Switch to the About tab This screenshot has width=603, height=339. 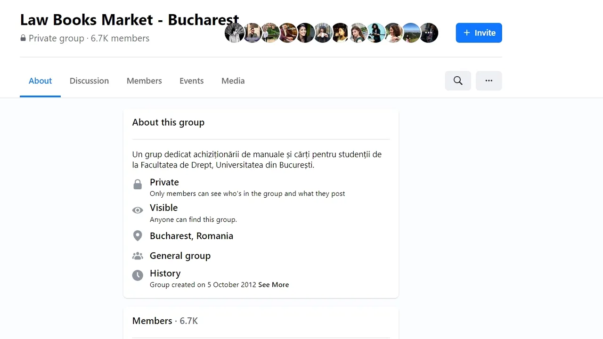pos(40,81)
